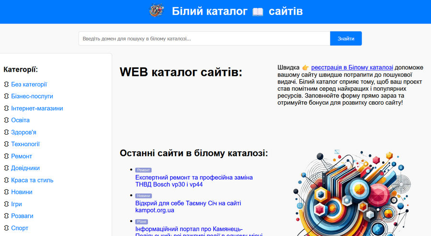The height and width of the screenshot is (236, 431).
Task: Click the 'Різне' tag badge in site list
Action: coord(142,222)
